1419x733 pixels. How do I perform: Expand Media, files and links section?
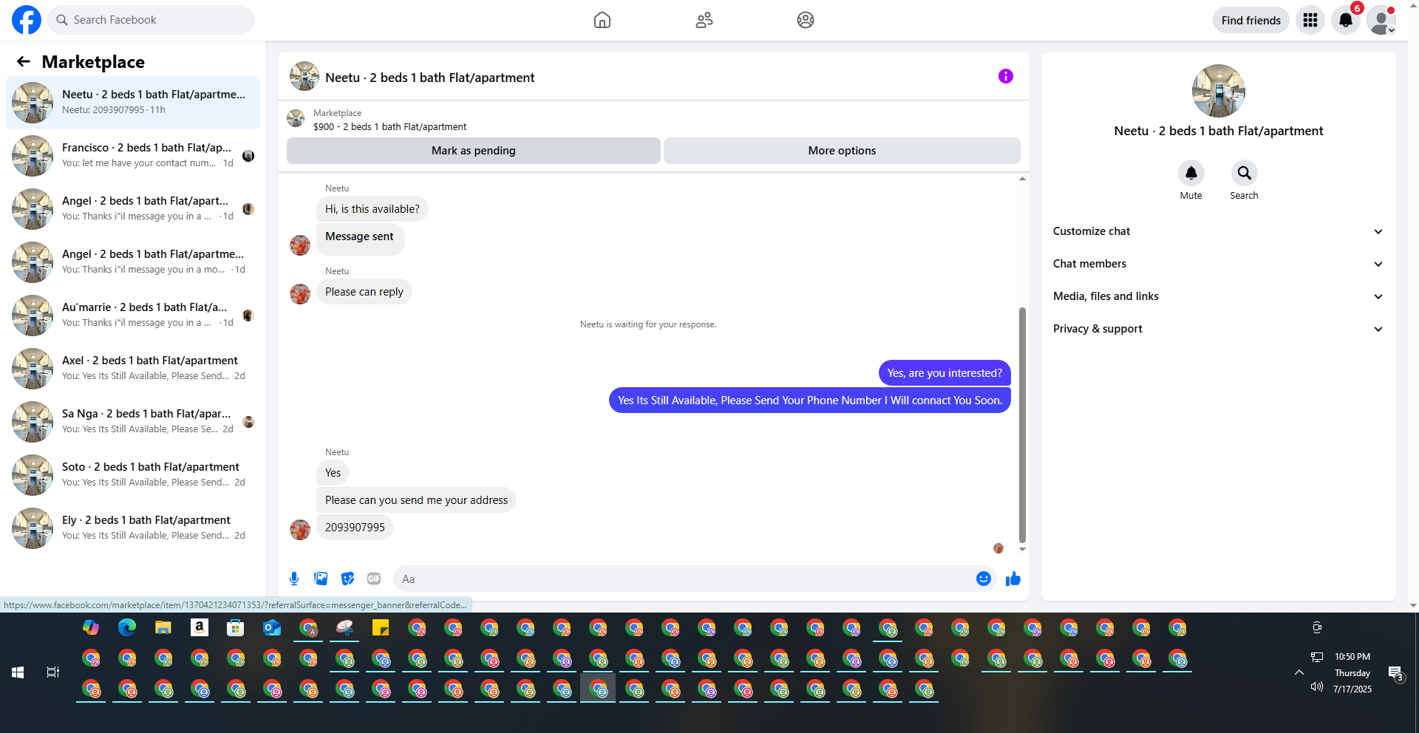(x=1219, y=296)
